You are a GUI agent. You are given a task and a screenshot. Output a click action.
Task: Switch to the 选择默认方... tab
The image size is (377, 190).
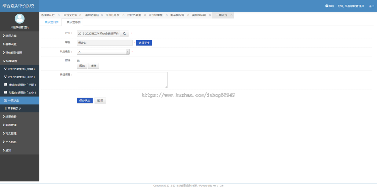point(49,15)
